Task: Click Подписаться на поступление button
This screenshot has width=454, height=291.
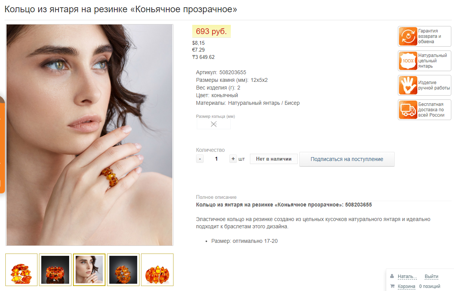Action: [347, 159]
